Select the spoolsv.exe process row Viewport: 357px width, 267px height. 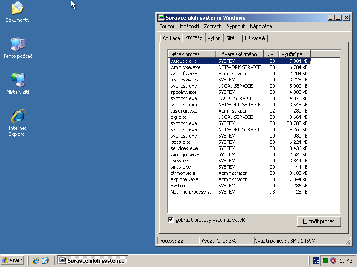(240, 92)
